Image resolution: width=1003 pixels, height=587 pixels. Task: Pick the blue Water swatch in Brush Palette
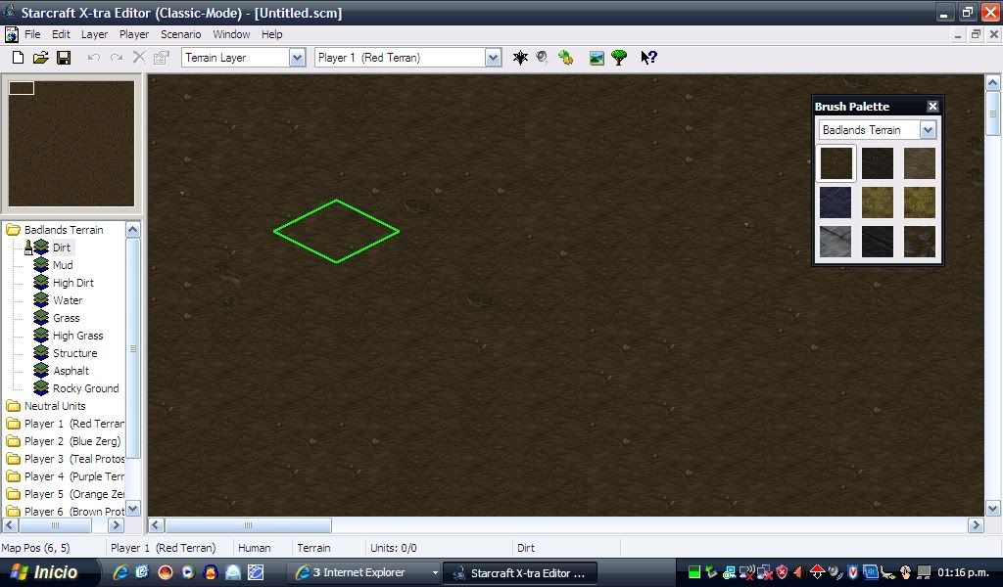coord(836,203)
